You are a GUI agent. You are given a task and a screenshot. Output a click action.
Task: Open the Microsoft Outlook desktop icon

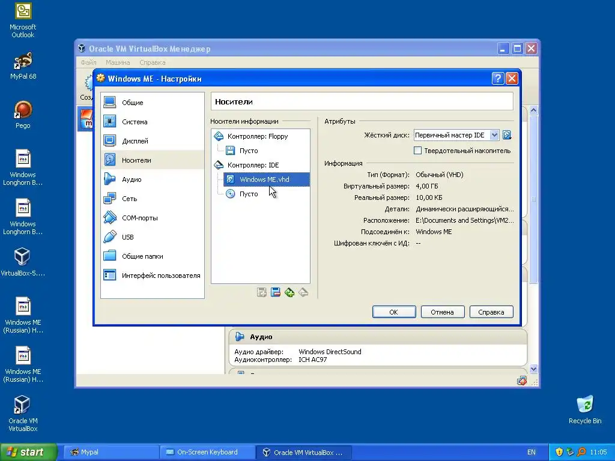click(x=23, y=20)
